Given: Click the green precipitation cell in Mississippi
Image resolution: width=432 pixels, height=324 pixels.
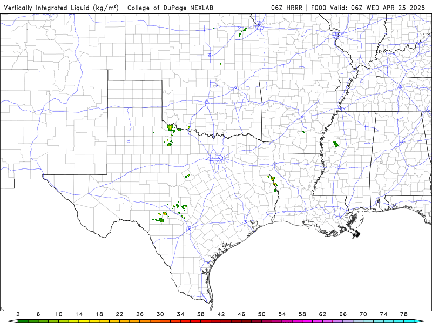Looking at the screenshot, I should click(335, 144).
